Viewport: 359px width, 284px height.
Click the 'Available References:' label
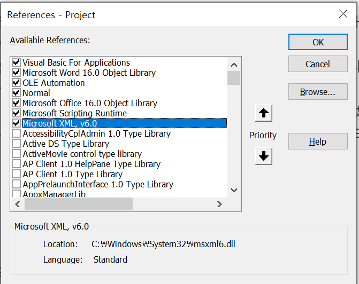pyautogui.click(x=50, y=40)
